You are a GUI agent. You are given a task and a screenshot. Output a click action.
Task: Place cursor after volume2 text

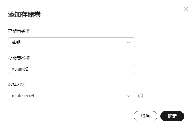tap(29, 69)
